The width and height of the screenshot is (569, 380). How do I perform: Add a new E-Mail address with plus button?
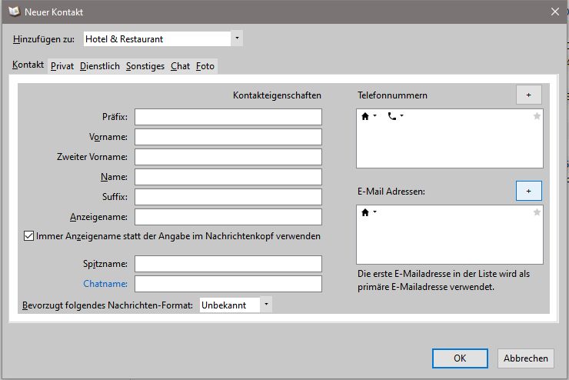528,191
